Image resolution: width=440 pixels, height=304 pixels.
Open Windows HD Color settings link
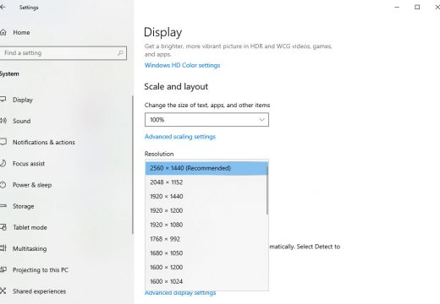click(x=182, y=65)
